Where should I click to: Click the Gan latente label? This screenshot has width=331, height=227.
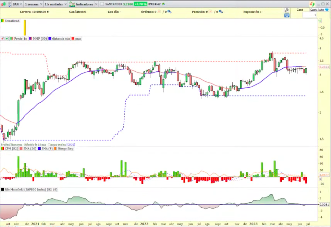78,12
